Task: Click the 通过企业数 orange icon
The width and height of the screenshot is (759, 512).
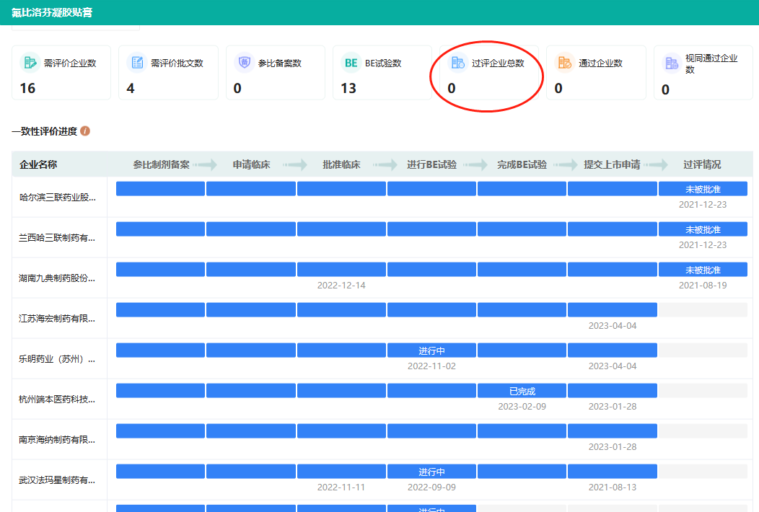Action: [x=565, y=63]
